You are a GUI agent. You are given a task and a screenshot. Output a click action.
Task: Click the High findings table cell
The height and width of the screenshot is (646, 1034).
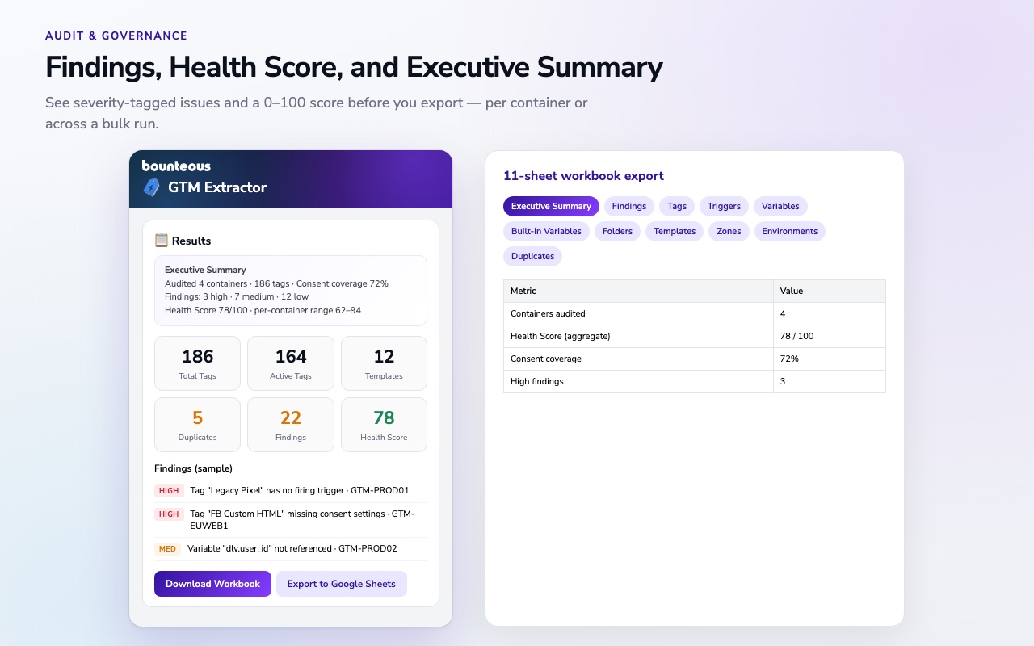[x=638, y=381]
